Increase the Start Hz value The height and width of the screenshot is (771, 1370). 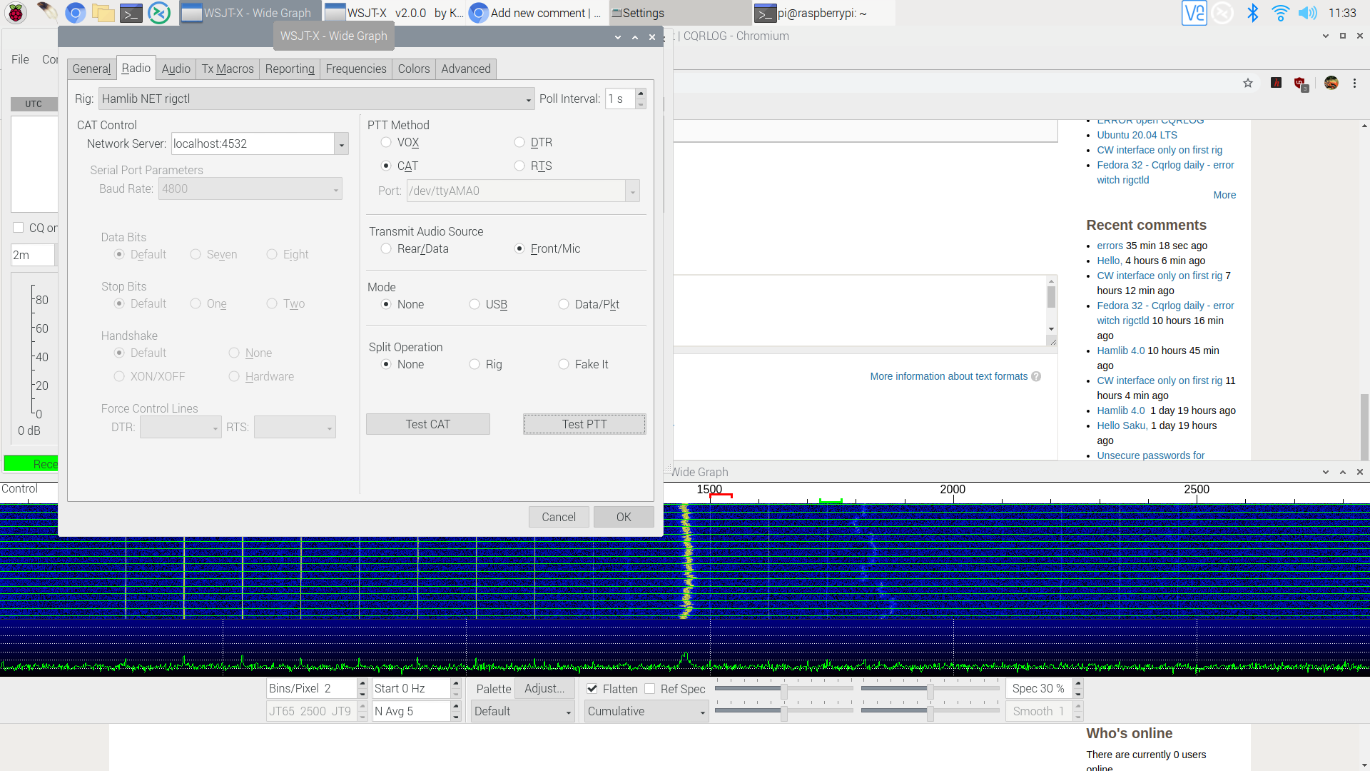coord(456,683)
